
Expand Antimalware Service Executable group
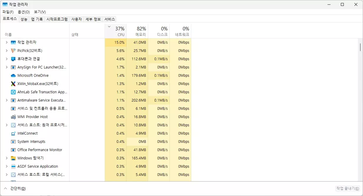[7, 100]
